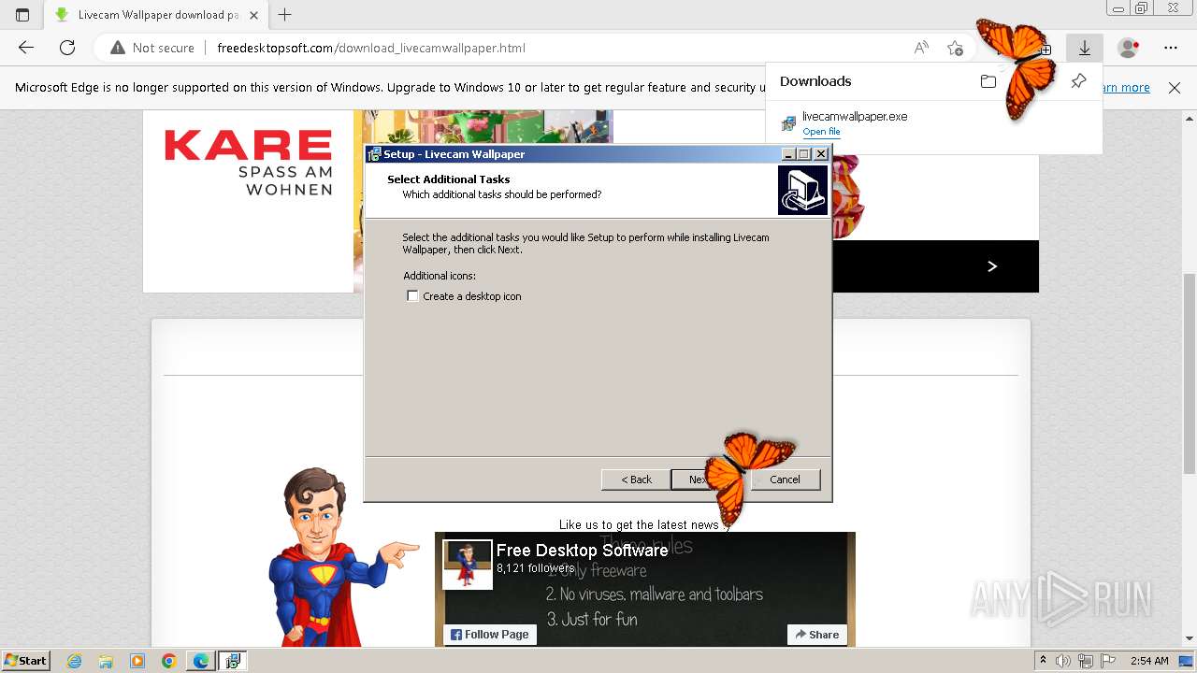This screenshot has width=1197, height=673.
Task: Click the livecamwallpaper.exe file name
Action: (x=855, y=117)
